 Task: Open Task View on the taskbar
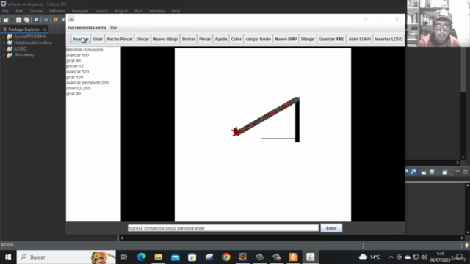pos(124,257)
